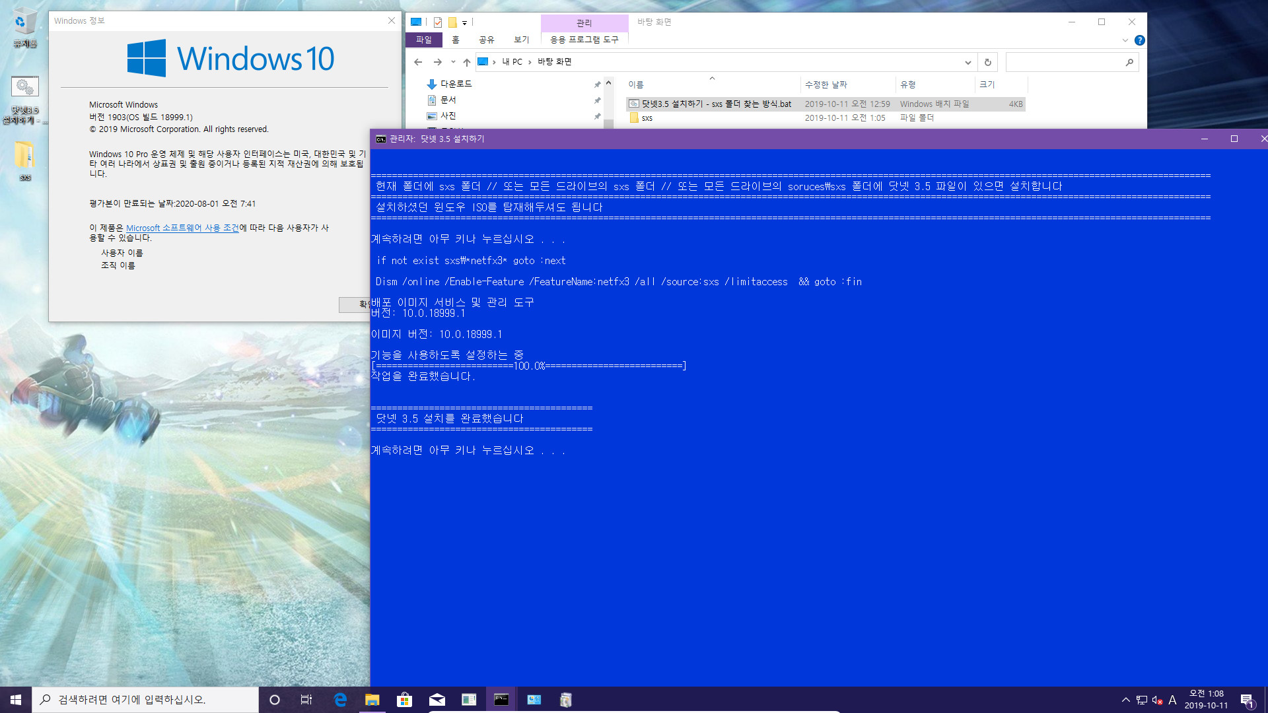This screenshot has height=713, width=1268.
Task: Click the muted volume icon in tray
Action: [1158, 700]
